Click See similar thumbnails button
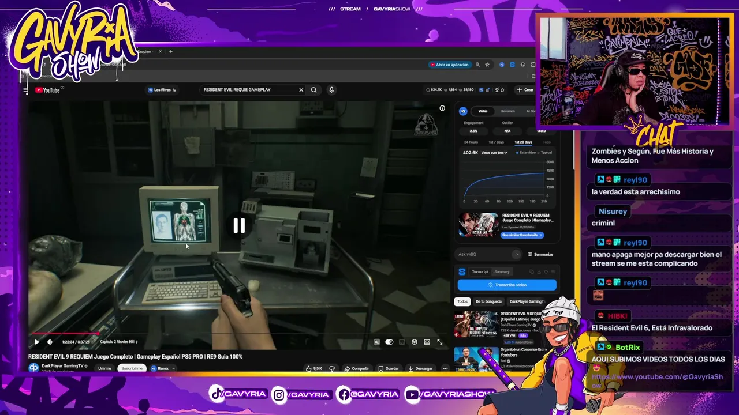739x415 pixels. [522, 235]
